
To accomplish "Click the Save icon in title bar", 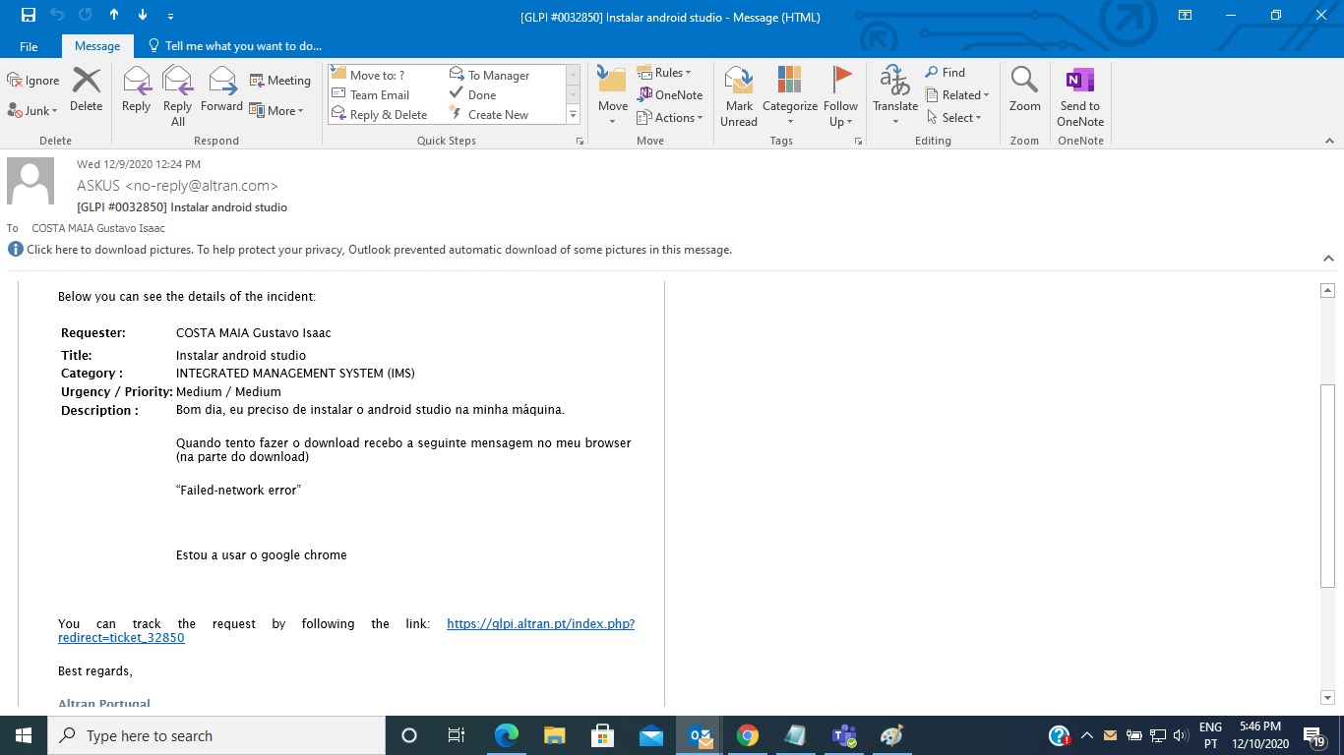I will click(29, 15).
